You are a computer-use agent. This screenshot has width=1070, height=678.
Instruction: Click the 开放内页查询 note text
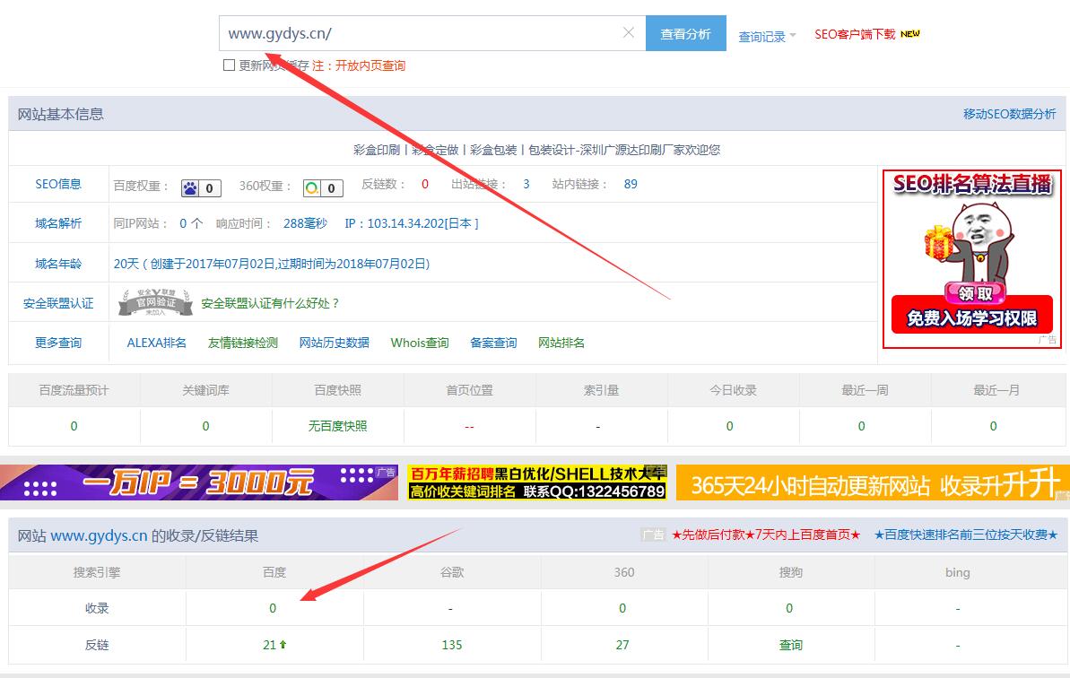tap(370, 65)
